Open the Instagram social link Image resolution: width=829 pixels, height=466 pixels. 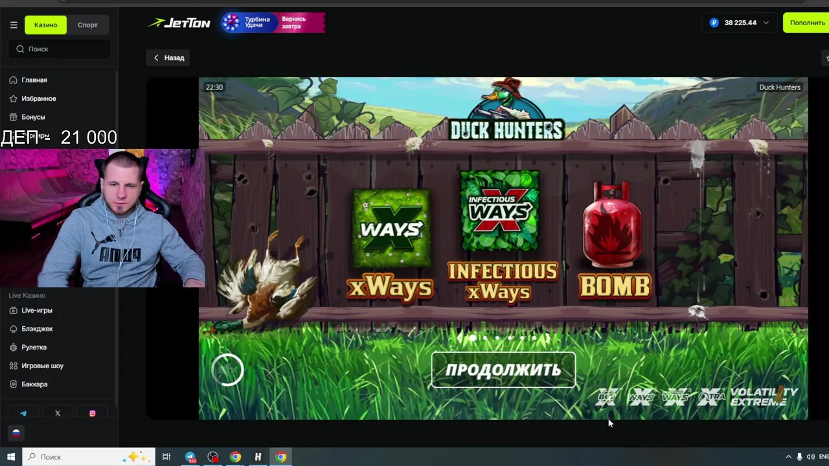[x=93, y=414]
